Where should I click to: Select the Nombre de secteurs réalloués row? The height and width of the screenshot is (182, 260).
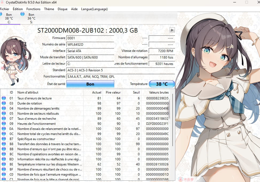click(85, 114)
